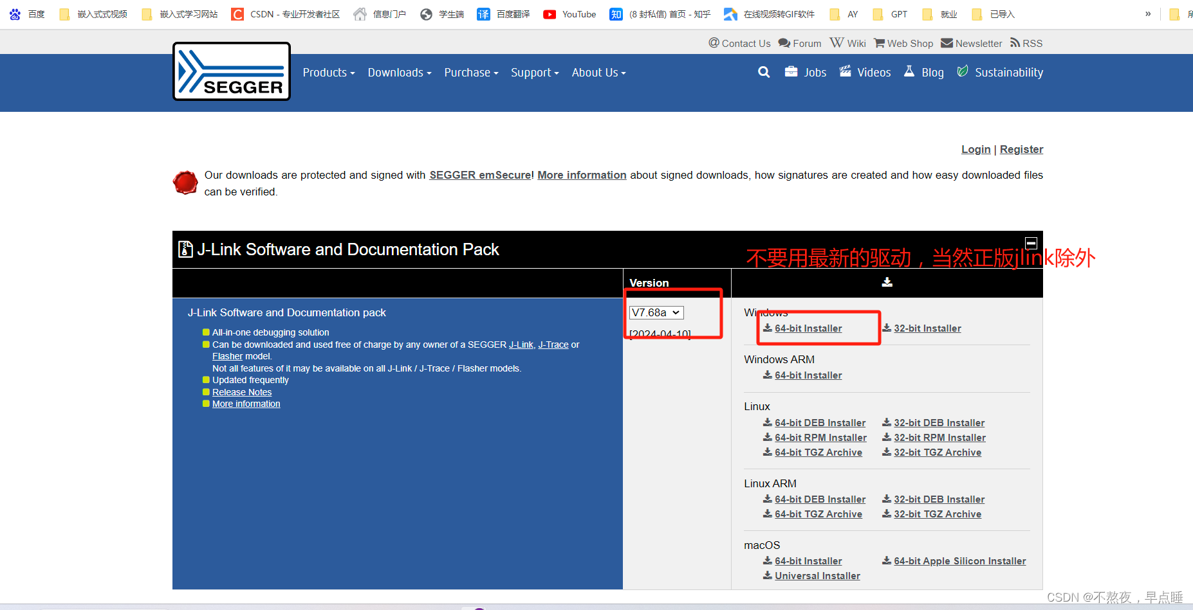This screenshot has height=610, width=1193.
Task: Open the Newsletter envelope link
Action: (972, 43)
